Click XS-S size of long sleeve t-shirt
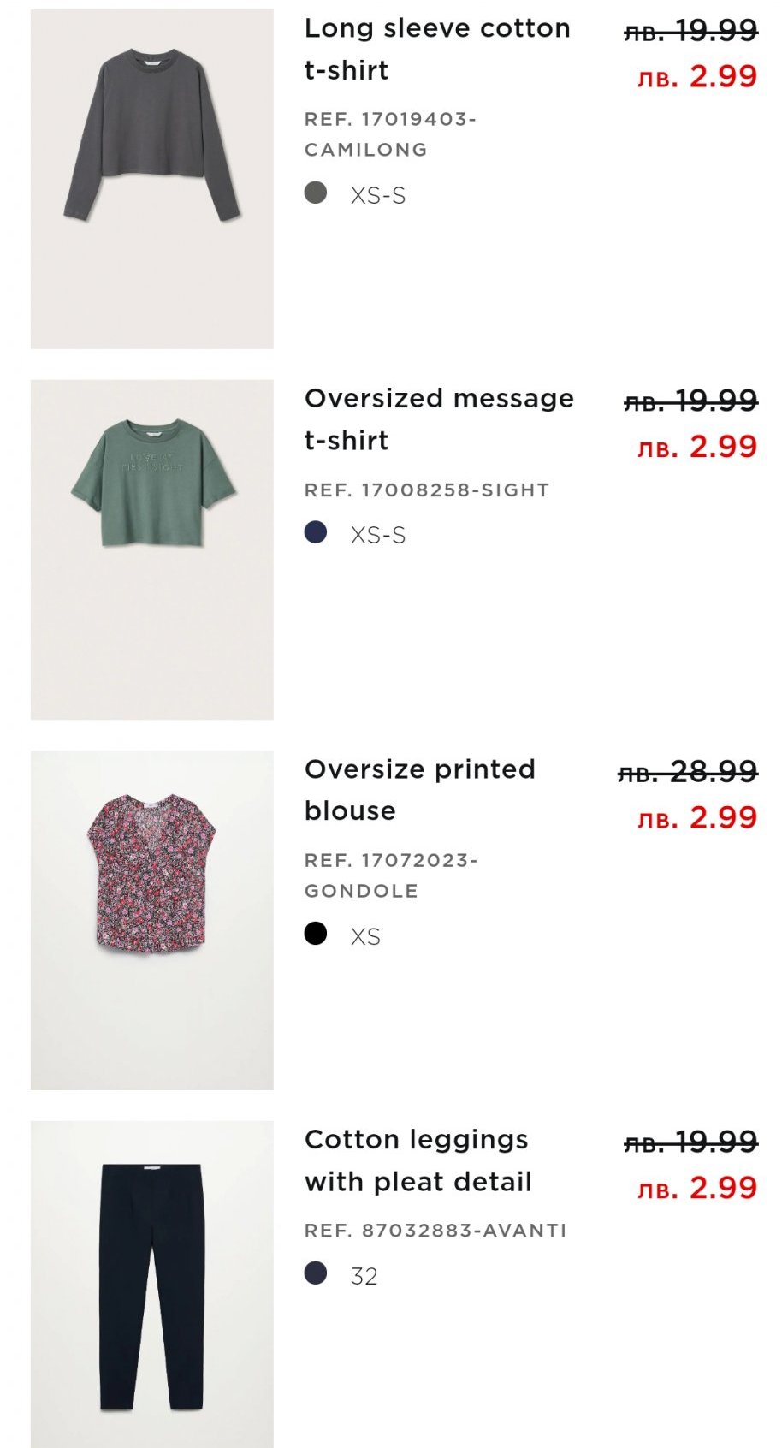782x1448 pixels. pos(377,196)
